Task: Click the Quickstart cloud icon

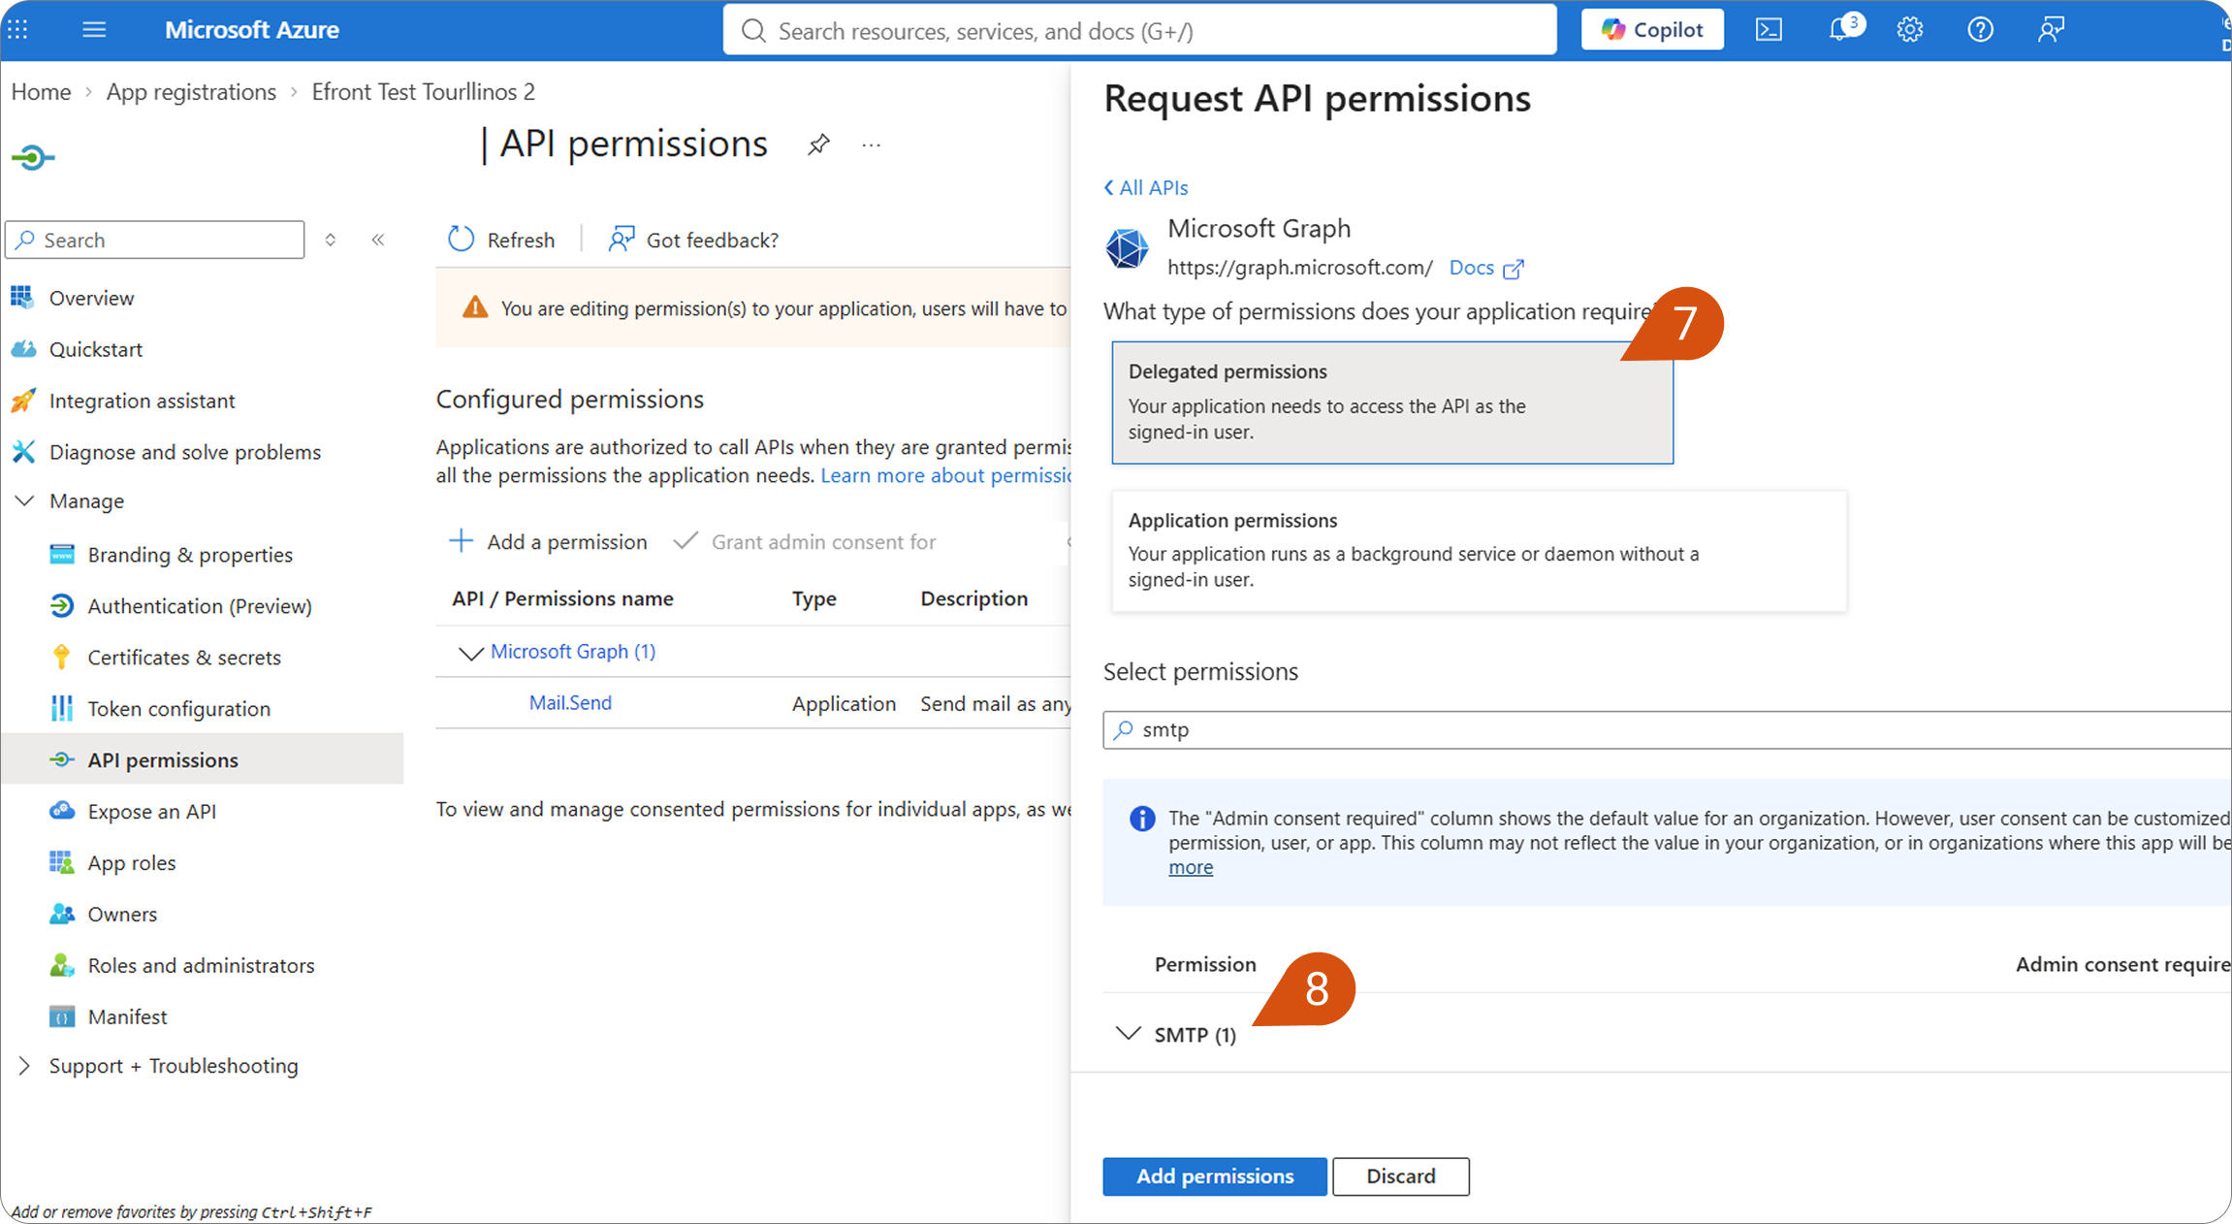Action: point(23,349)
